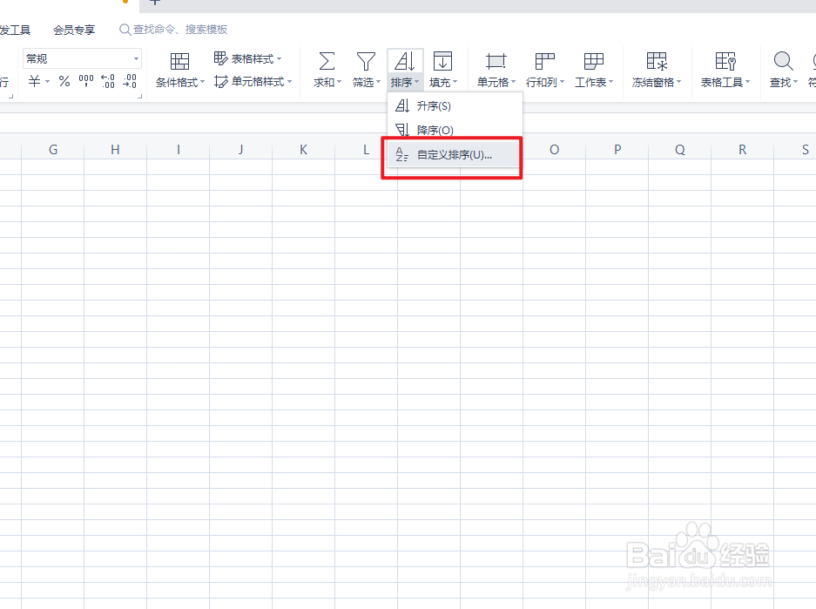The image size is (816, 609).
Task: Select column R header
Action: tap(743, 150)
